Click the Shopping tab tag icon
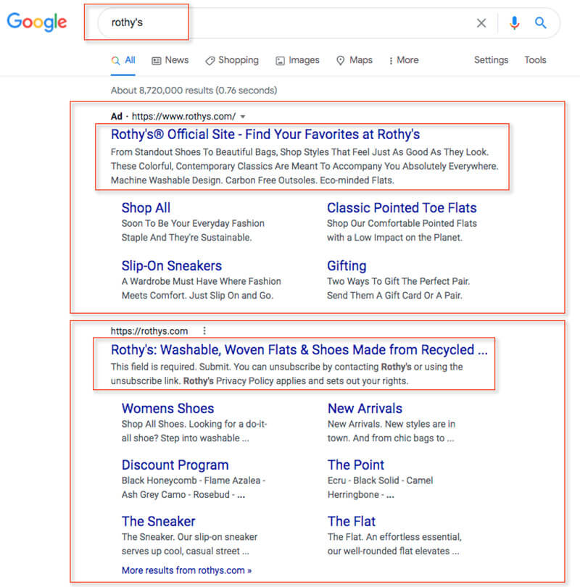 coord(210,61)
